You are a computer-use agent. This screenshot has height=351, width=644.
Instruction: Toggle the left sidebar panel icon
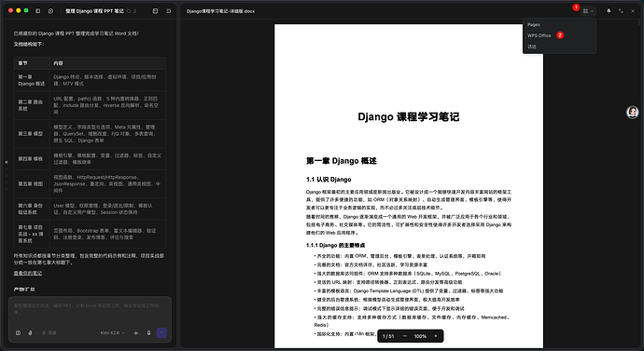(x=37, y=11)
